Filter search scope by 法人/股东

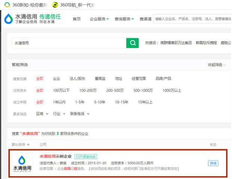[77, 78]
